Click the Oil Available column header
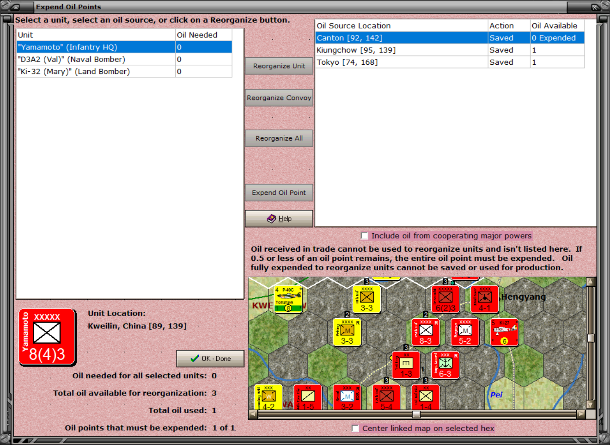 557,26
